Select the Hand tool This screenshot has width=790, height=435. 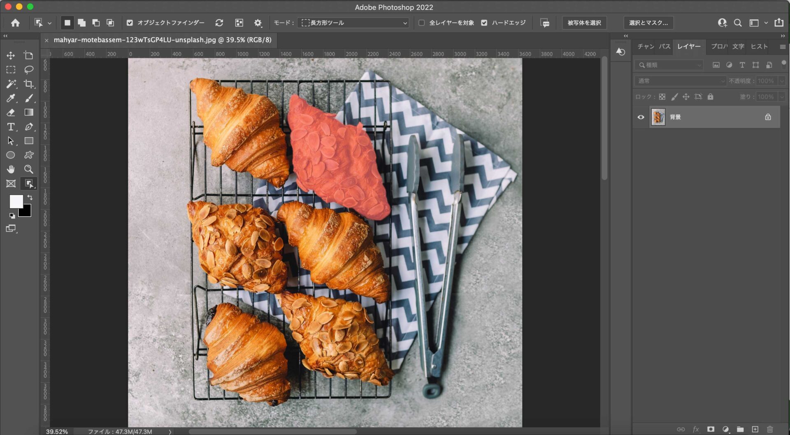point(11,169)
